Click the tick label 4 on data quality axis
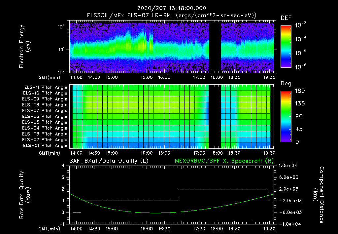 click(63, 166)
